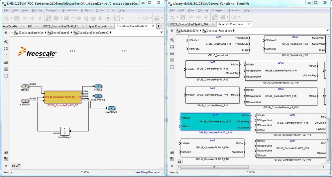
Task: Click Fit to View in the model window palette
Action: 6,49
